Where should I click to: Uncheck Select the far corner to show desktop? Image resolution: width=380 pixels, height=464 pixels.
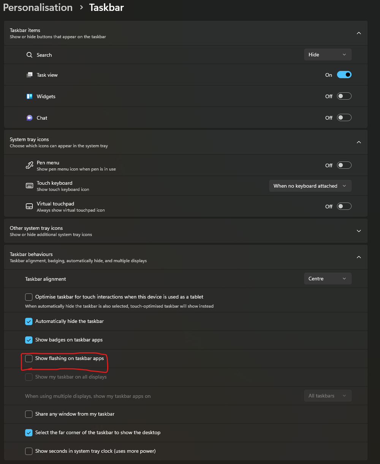point(28,433)
